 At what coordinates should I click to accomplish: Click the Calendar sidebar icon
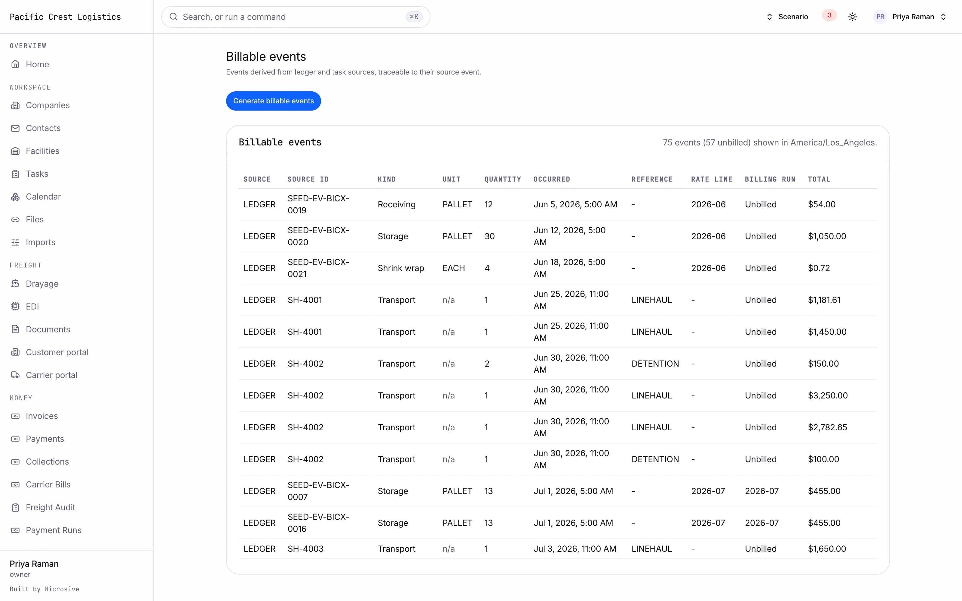15,197
